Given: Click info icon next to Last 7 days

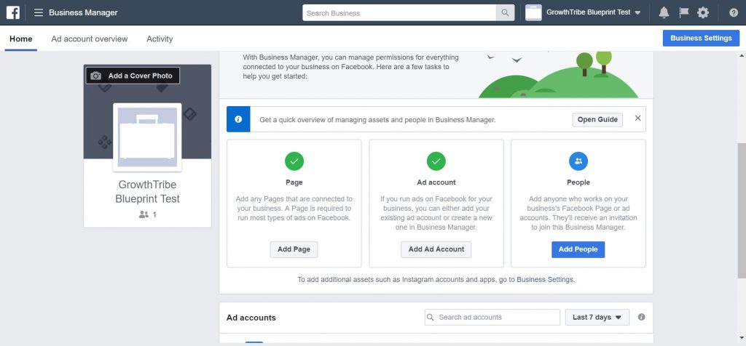Looking at the screenshot, I should tap(641, 317).
